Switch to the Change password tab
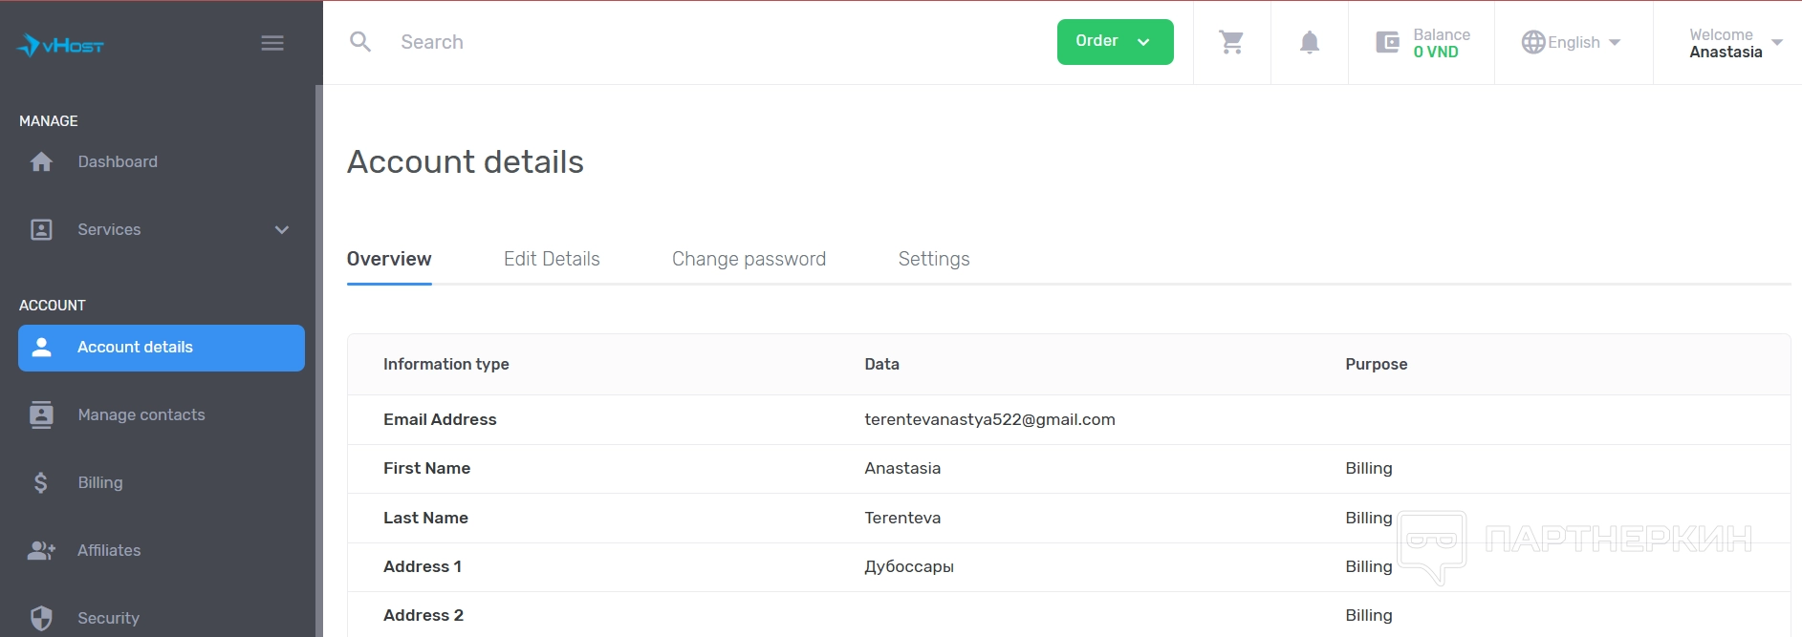The height and width of the screenshot is (637, 1802). click(x=749, y=260)
